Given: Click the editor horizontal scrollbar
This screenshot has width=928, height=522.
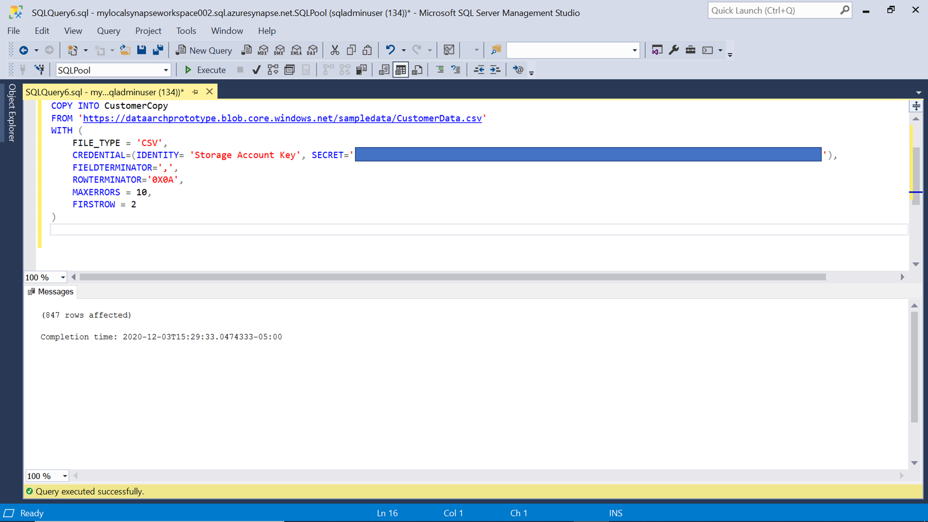Looking at the screenshot, I should (x=452, y=277).
